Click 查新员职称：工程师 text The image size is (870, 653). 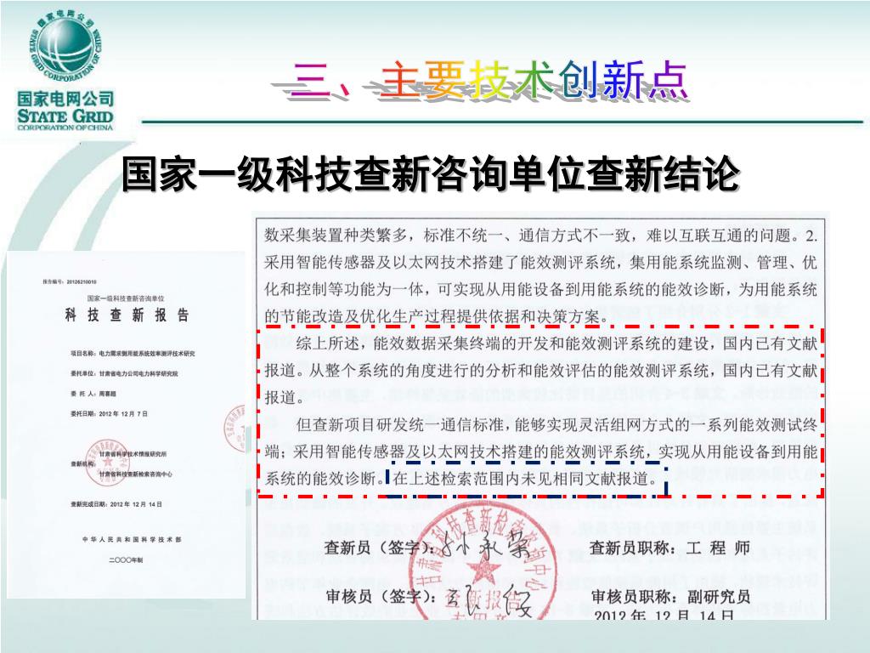pyautogui.click(x=669, y=548)
